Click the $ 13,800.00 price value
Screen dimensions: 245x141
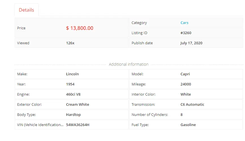pos(79,28)
